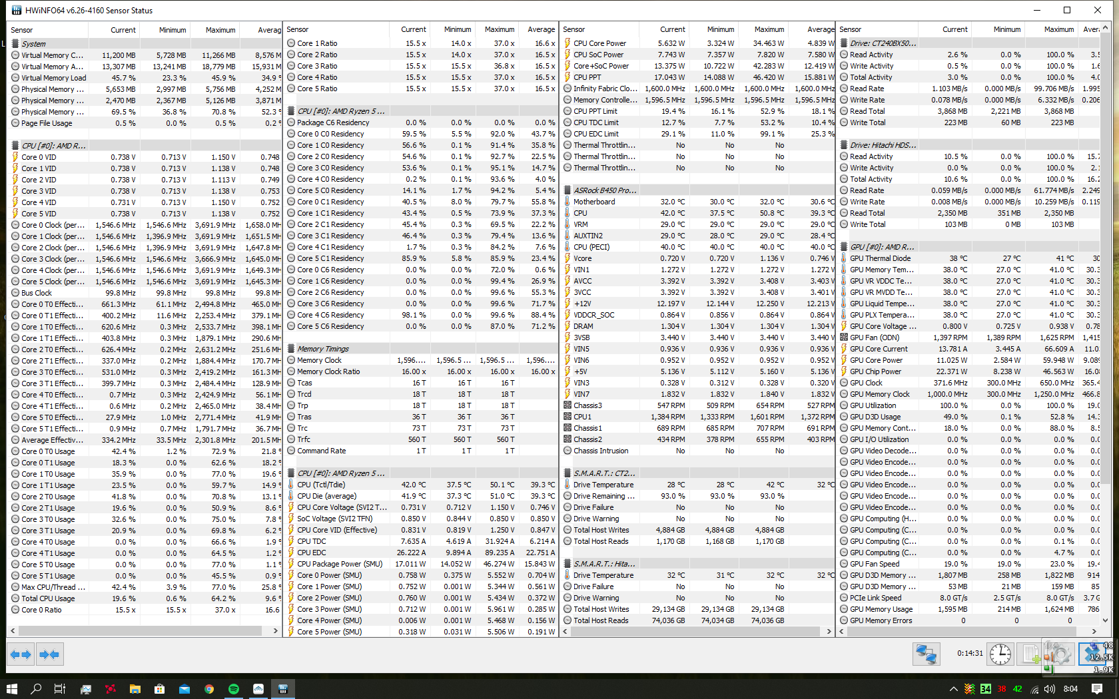Click the icon beside S.M.A.R.T.: Hita header
This screenshot has height=699, width=1119.
[x=567, y=564]
